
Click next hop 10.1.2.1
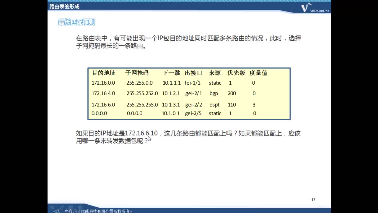click(171, 93)
